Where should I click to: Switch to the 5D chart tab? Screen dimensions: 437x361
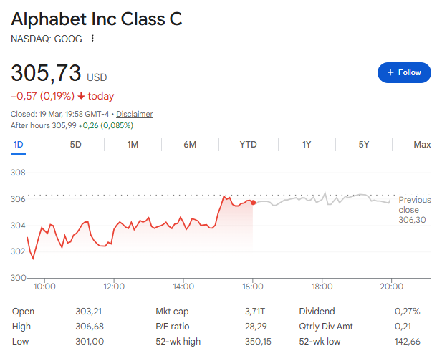75,145
